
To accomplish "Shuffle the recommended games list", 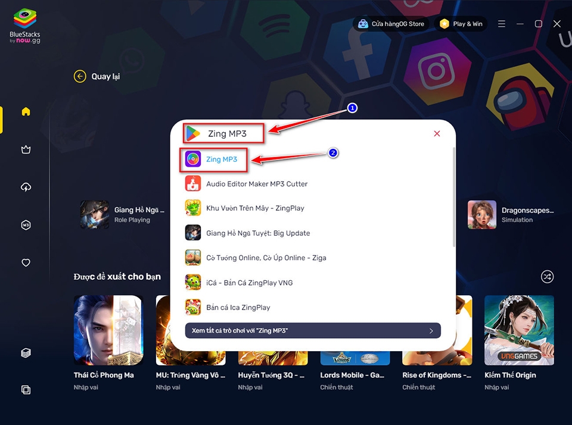I will click(547, 277).
